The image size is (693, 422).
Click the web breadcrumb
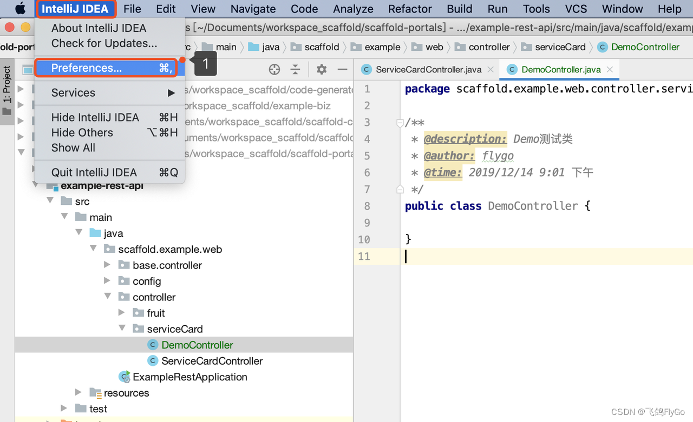[428, 48]
